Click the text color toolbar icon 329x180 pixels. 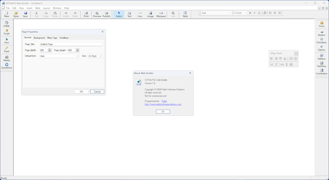[x=265, y=13]
